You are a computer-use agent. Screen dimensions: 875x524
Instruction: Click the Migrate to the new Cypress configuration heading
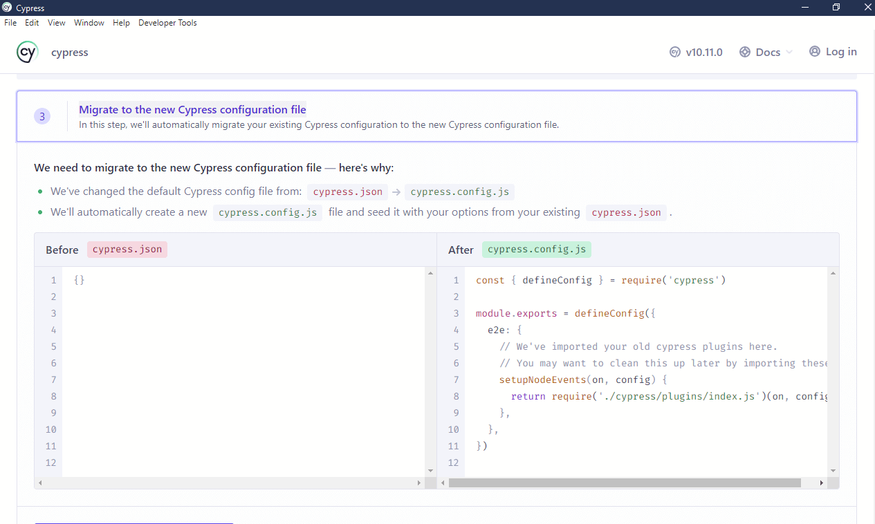[192, 109]
